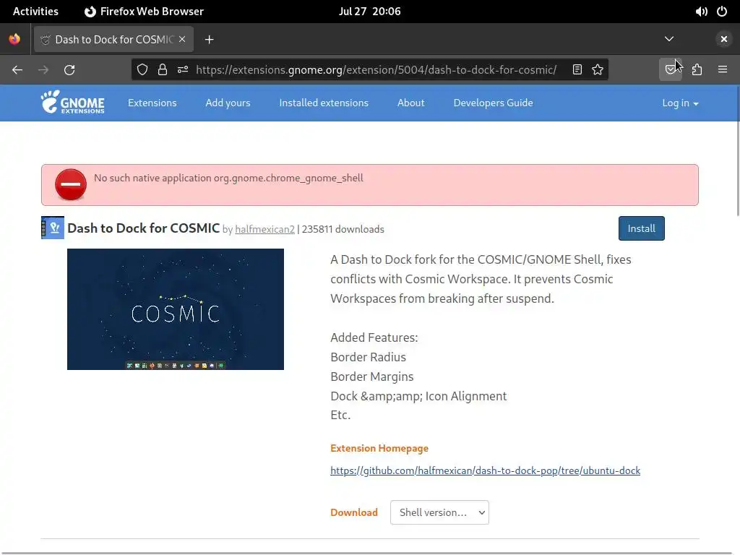Open the Firefox extensions puzzle icon
Screen dimensions: 740x555
[x=697, y=70]
